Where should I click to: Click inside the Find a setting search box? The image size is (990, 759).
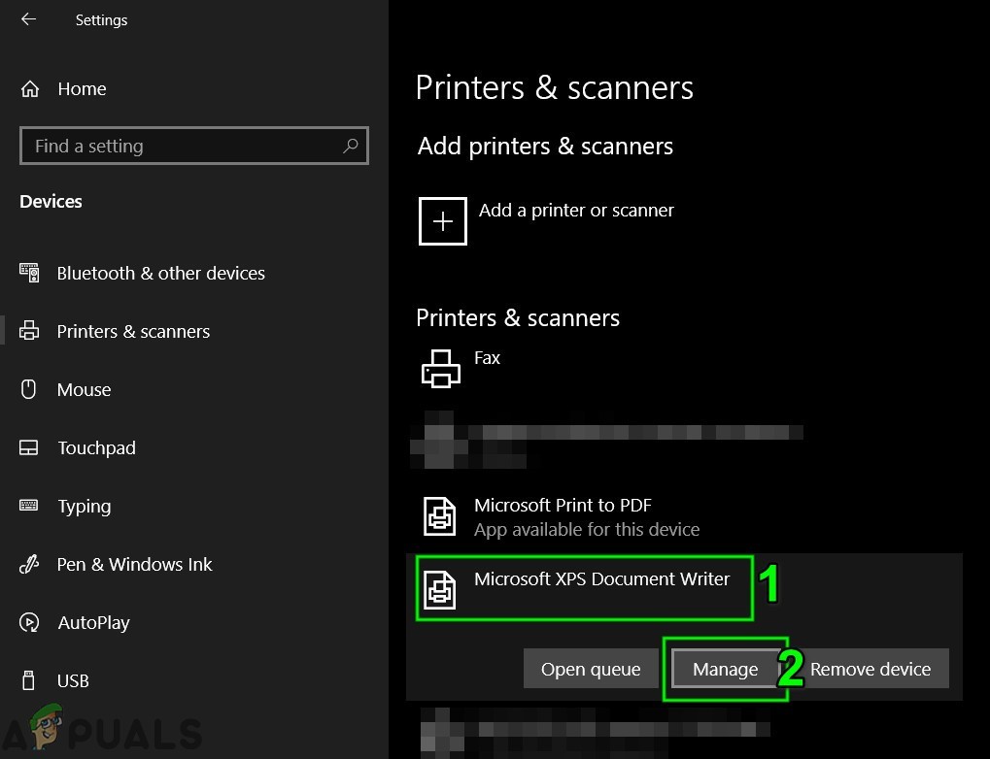(x=175, y=146)
